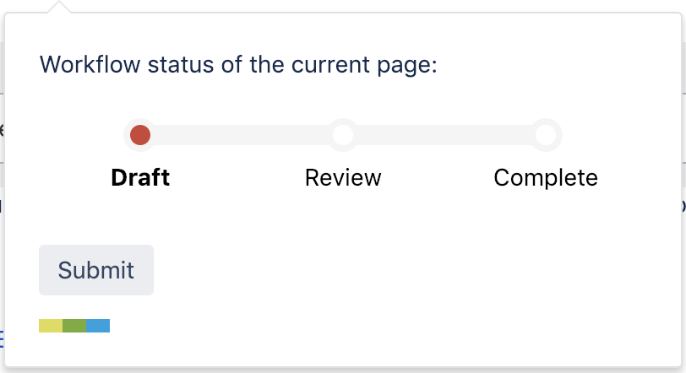Select the Complete step circle

546,135
